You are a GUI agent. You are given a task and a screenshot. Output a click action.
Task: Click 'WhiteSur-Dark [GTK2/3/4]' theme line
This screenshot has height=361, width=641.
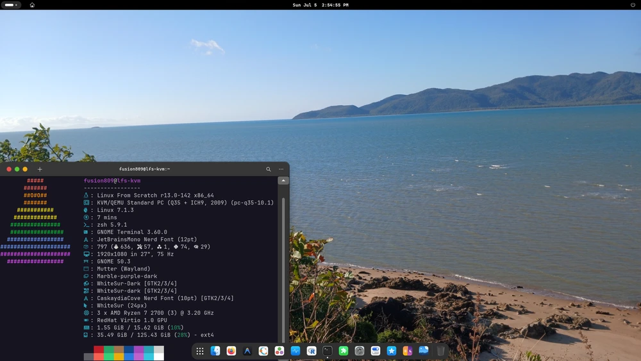137,283
